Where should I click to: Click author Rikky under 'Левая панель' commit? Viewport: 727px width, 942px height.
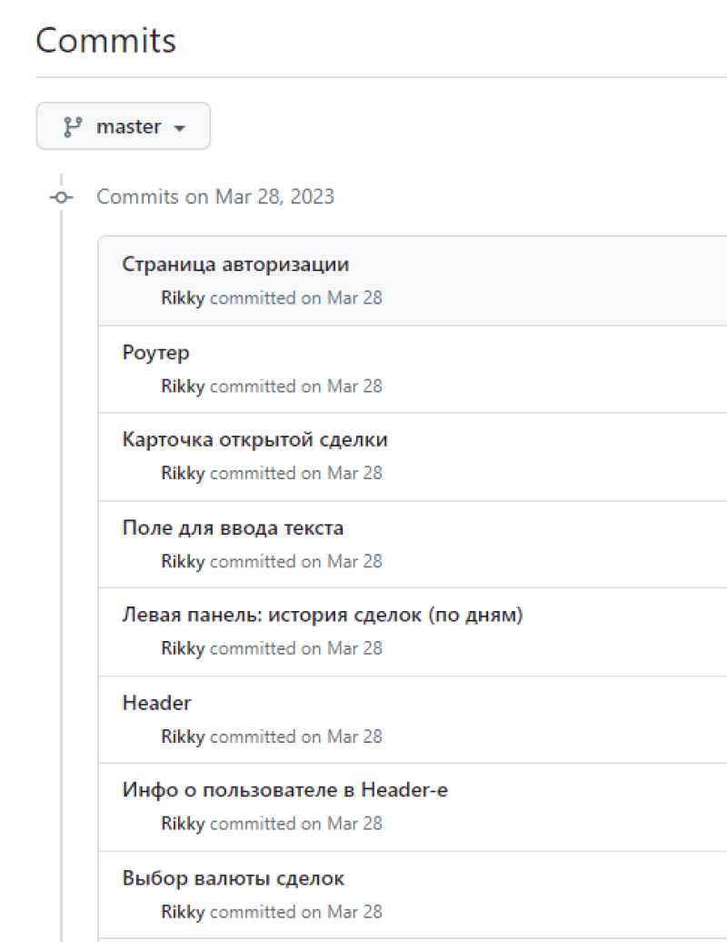pos(183,648)
